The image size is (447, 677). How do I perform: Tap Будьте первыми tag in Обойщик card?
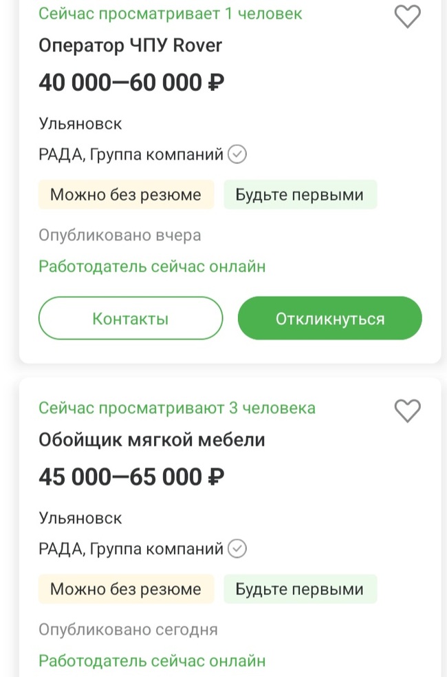299,589
